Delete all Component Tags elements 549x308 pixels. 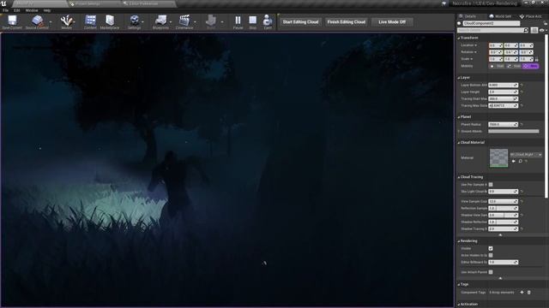[x=529, y=293]
